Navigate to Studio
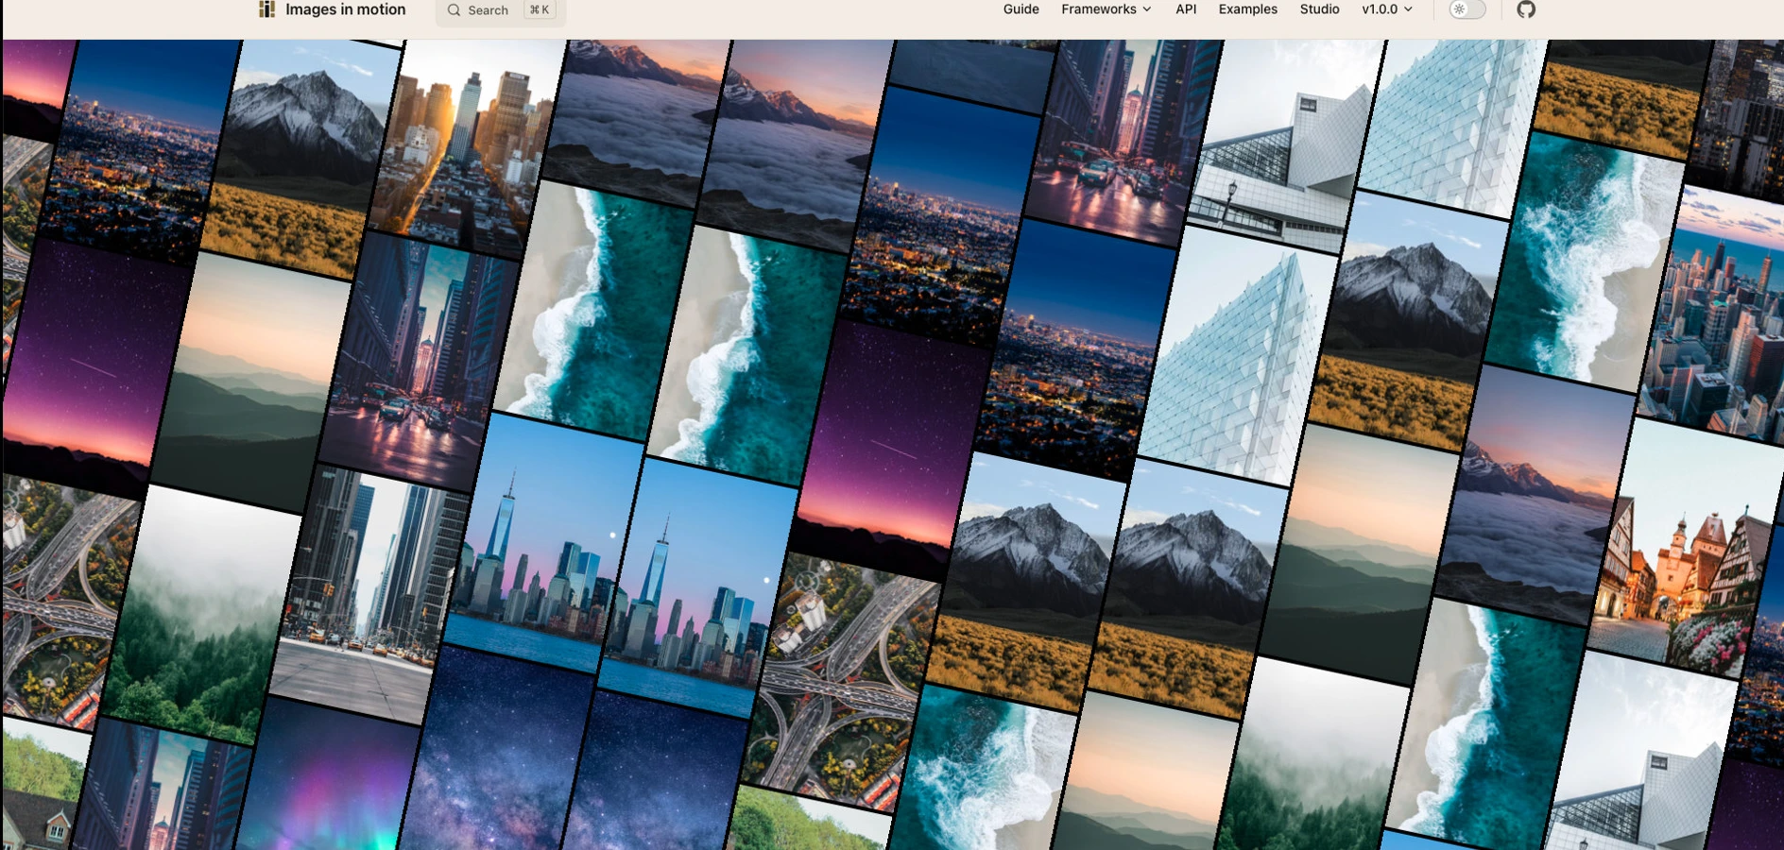The height and width of the screenshot is (850, 1784). (1319, 9)
